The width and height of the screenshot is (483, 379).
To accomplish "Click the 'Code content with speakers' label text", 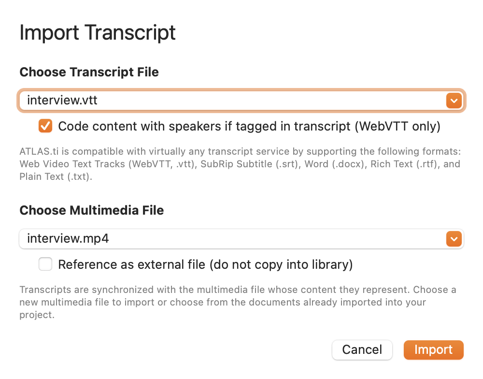I will click(x=249, y=126).
